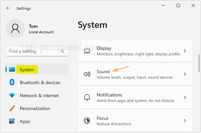Image resolution: width=201 pixels, height=133 pixels.
Task: Click the Sound speaker icon
Action: coord(87,74)
